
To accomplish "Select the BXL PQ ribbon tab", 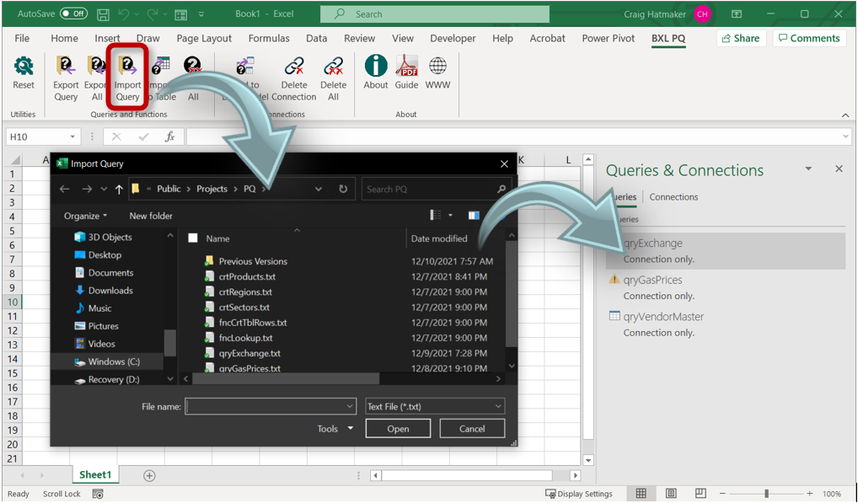I will pyautogui.click(x=668, y=38).
